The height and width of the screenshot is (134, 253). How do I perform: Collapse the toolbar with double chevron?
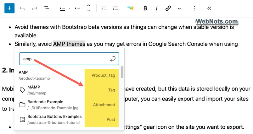(209, 8)
